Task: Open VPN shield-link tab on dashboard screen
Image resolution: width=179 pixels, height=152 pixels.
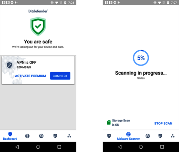Action: (x=55, y=136)
